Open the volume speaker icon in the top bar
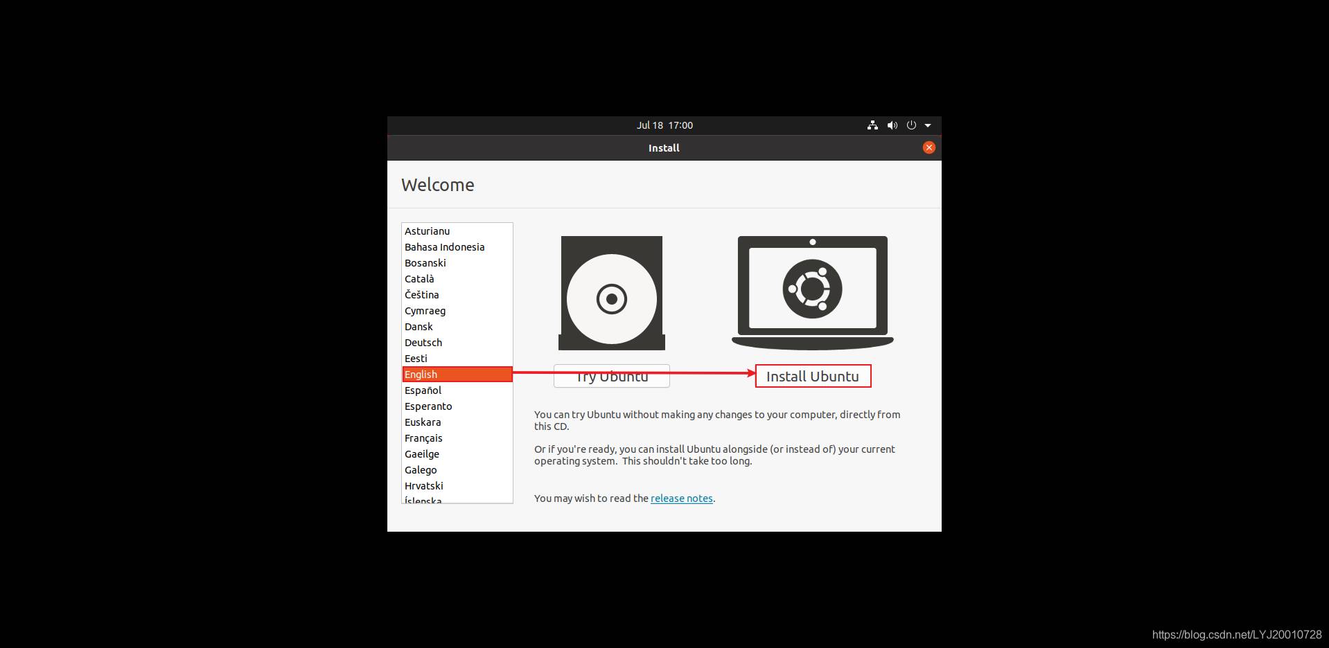 click(892, 125)
